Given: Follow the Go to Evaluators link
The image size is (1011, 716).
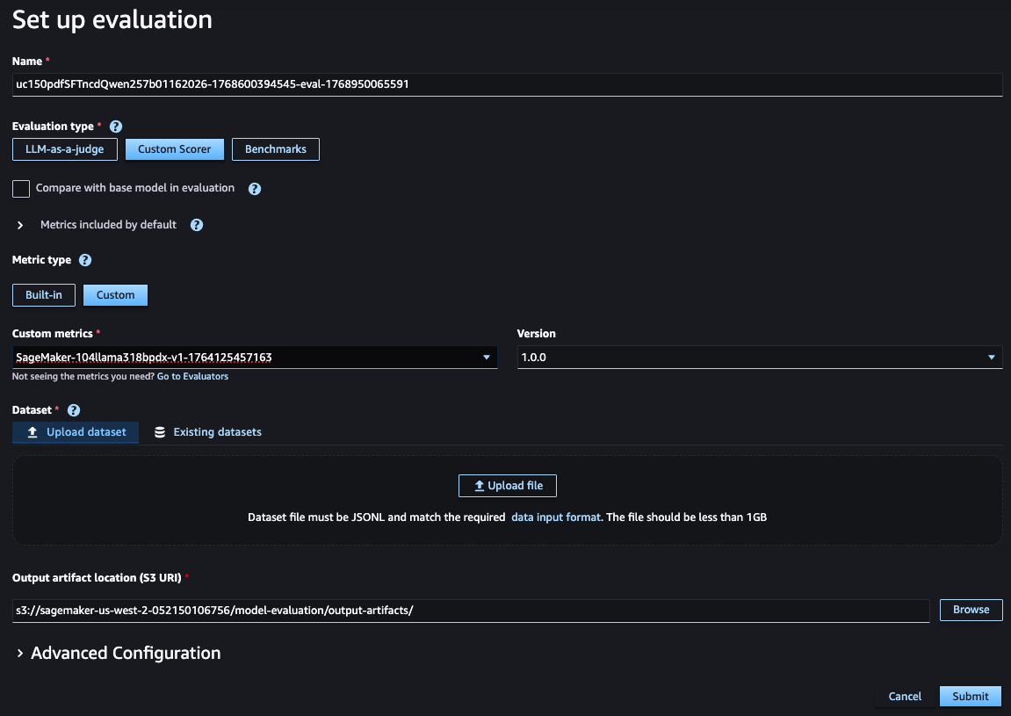Looking at the screenshot, I should tap(192, 376).
